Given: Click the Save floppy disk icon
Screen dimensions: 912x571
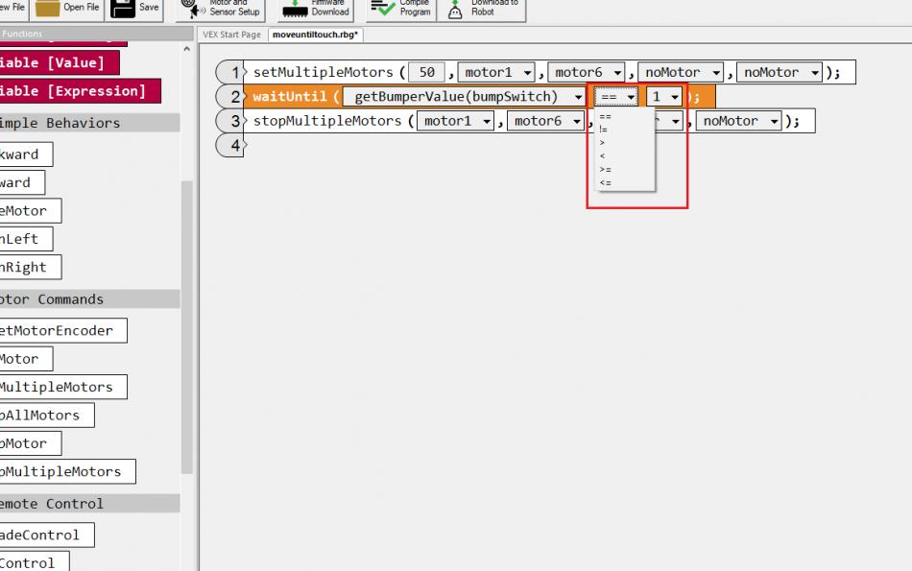Looking at the screenshot, I should (x=123, y=8).
